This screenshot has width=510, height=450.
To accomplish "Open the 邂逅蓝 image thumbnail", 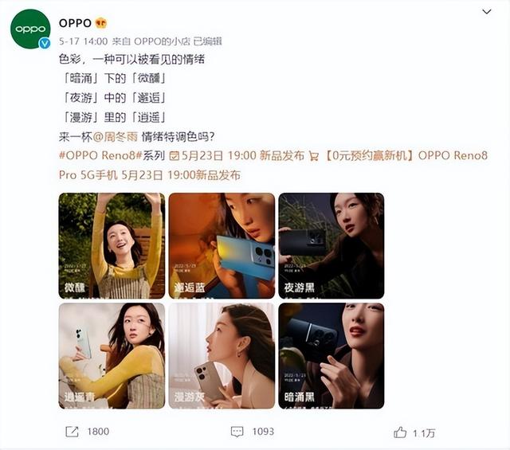I will pyautogui.click(x=222, y=246).
